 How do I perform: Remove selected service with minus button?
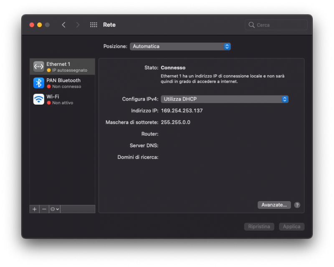click(x=44, y=209)
